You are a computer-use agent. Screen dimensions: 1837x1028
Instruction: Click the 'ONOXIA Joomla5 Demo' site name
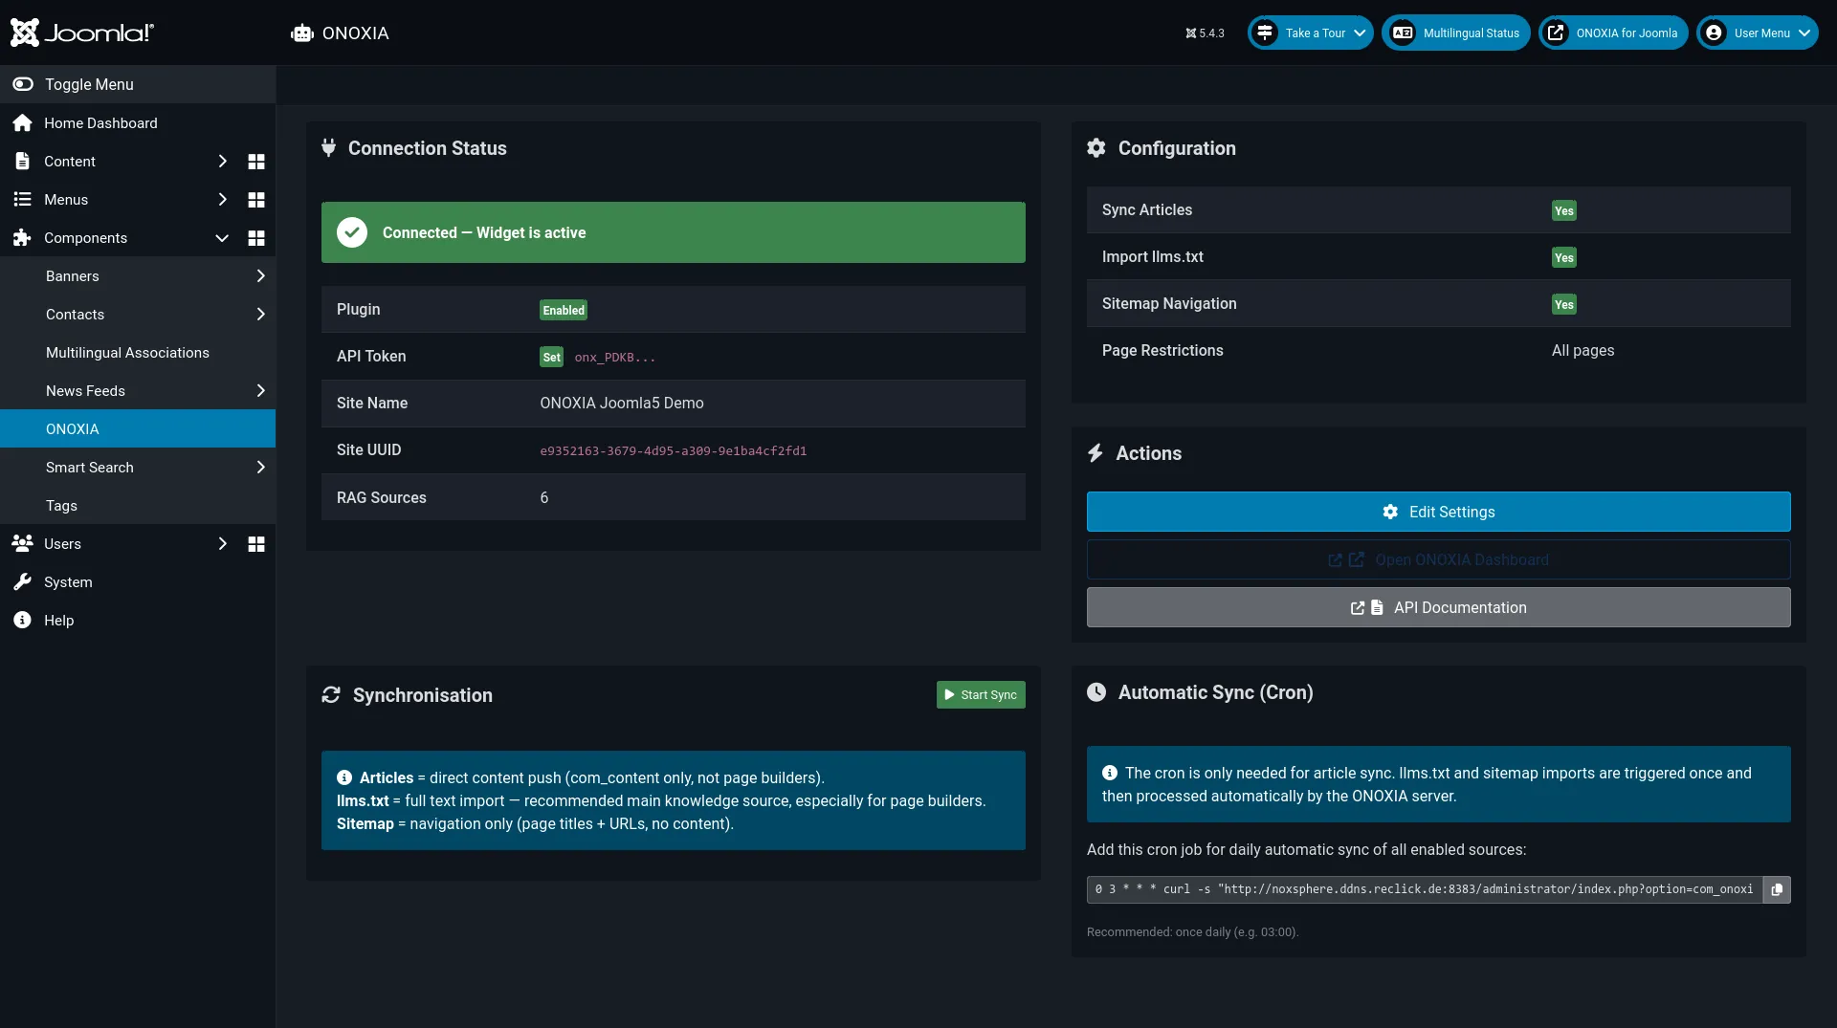(621, 403)
